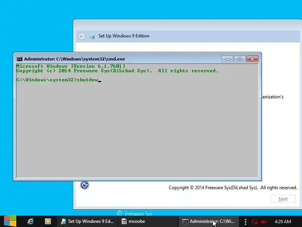Click the back arrow in Set Up window
This screenshot has height=227, width=302.
pyautogui.click(x=82, y=36)
